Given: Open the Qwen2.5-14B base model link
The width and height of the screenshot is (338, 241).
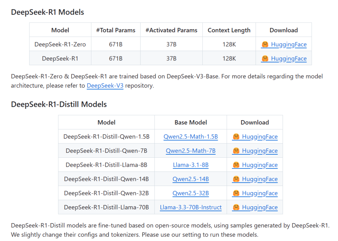Looking at the screenshot, I should 191,179.
